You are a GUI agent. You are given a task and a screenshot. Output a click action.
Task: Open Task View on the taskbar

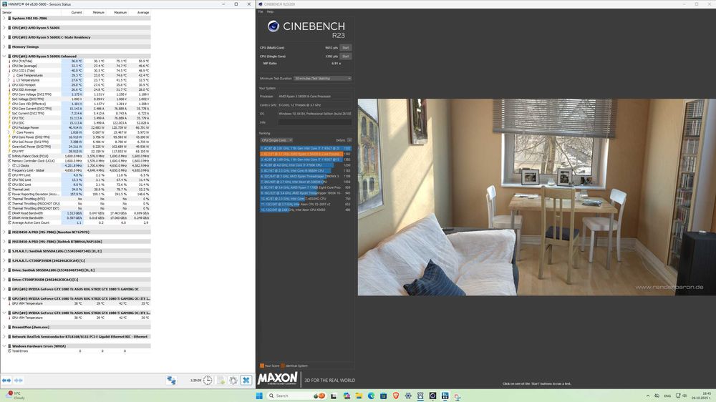tap(334, 396)
